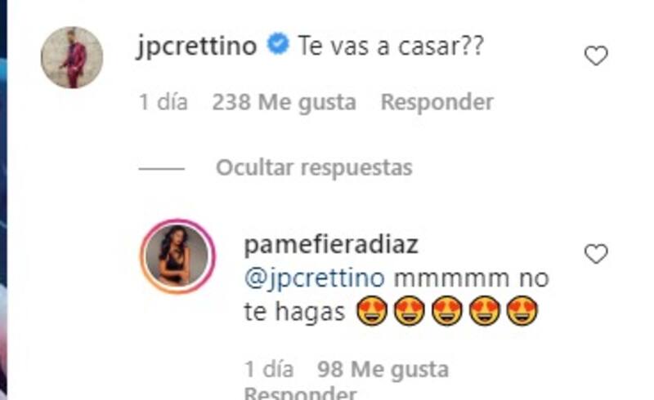The width and height of the screenshot is (654, 400).
Task: Click the blue verified badge next to jpcrettino
Action: click(x=278, y=44)
